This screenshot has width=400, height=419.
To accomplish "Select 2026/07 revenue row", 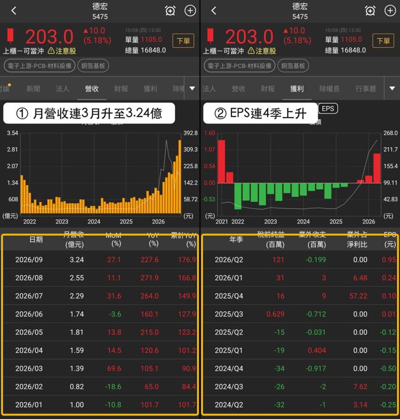I will pos(100,296).
